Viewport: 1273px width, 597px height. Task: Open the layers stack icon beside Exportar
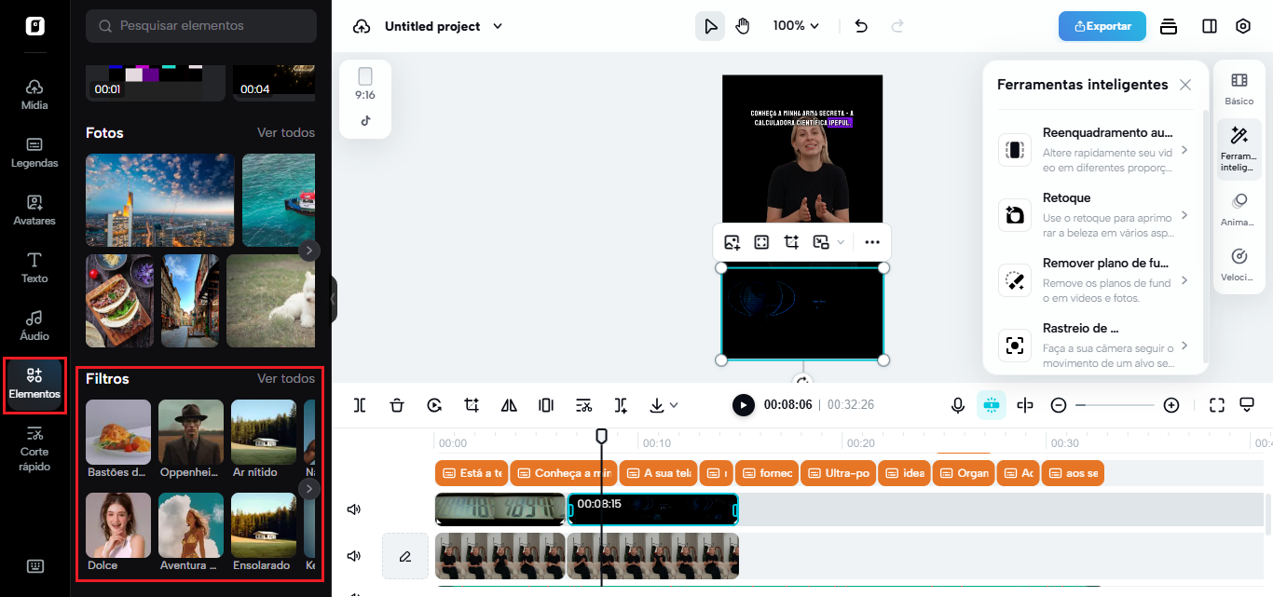(x=1169, y=26)
